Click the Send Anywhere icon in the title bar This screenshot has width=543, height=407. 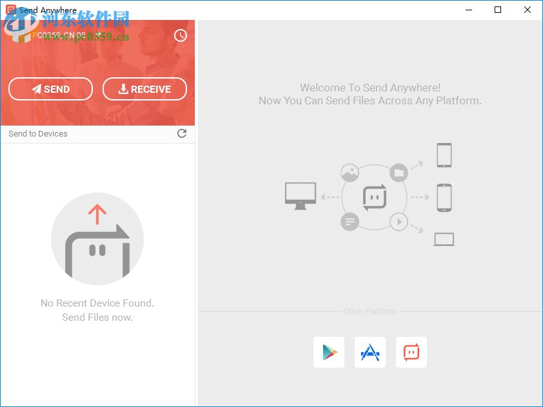[9, 10]
